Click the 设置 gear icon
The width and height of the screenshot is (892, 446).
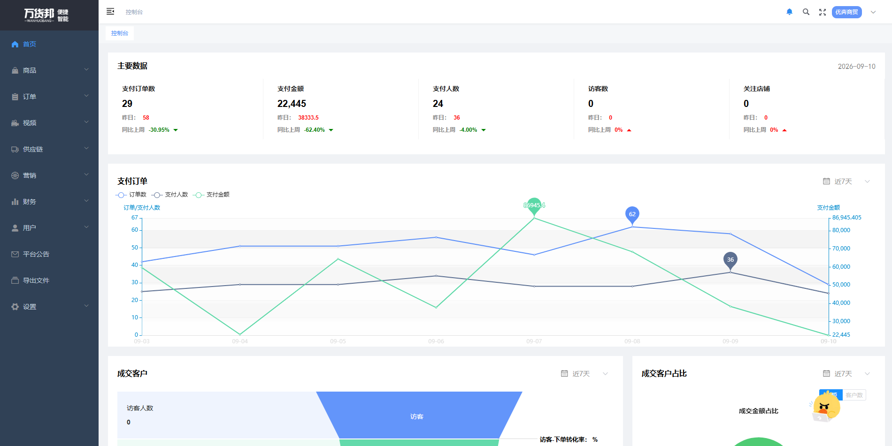(15, 307)
